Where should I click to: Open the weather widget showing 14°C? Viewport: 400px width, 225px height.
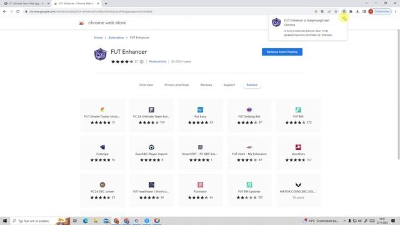pyautogui.click(x=321, y=221)
